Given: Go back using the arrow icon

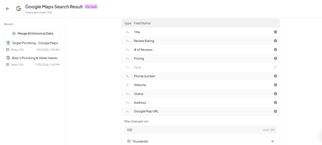Looking at the screenshot, I should click(x=8, y=8).
